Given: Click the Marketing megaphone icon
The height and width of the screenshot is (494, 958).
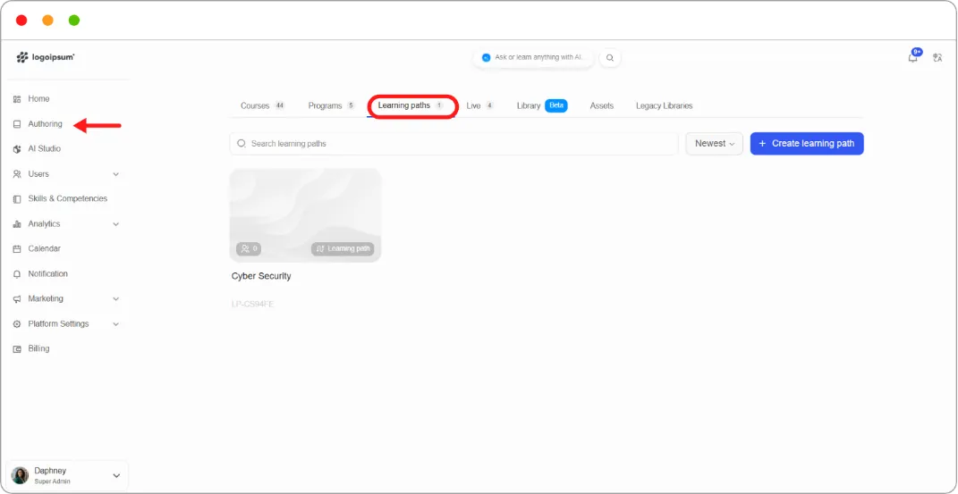Looking at the screenshot, I should click(17, 299).
